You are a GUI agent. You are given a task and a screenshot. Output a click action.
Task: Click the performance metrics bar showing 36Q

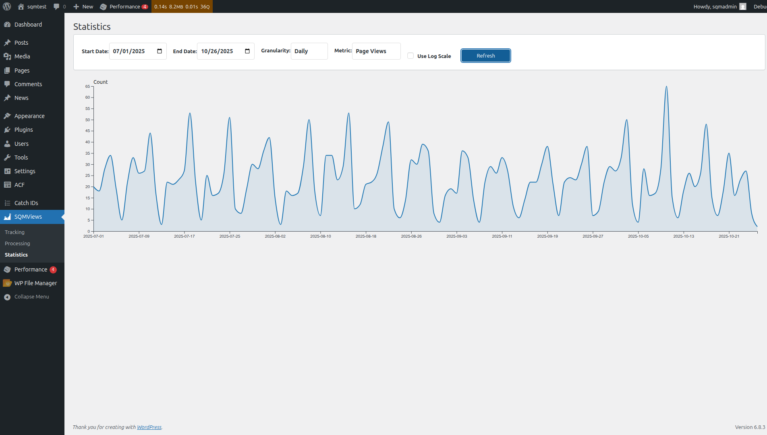click(x=182, y=6)
